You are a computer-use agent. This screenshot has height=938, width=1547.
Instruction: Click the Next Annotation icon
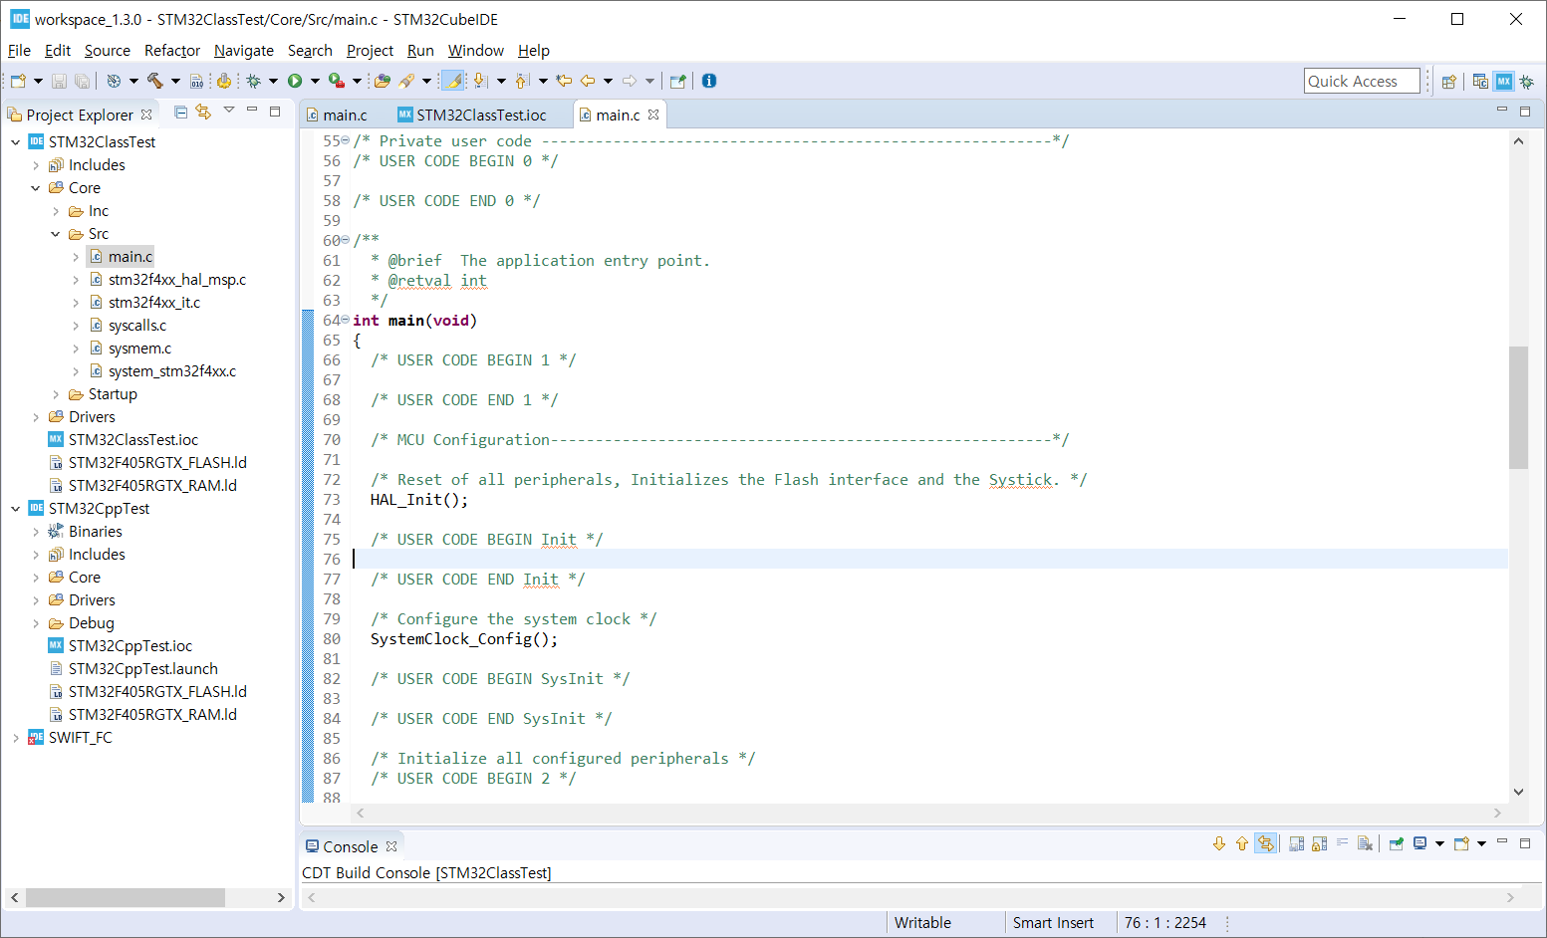[480, 81]
